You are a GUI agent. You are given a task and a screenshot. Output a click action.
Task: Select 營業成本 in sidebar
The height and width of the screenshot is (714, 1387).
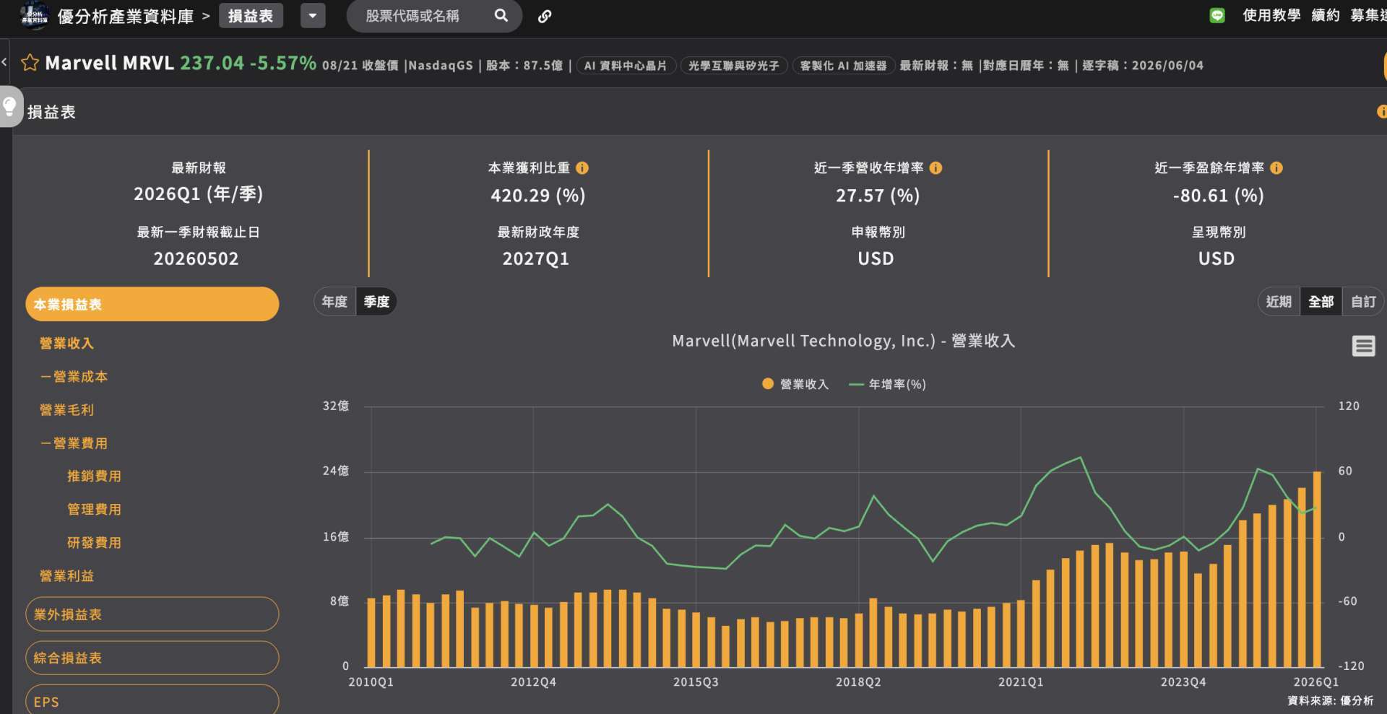coord(74,377)
